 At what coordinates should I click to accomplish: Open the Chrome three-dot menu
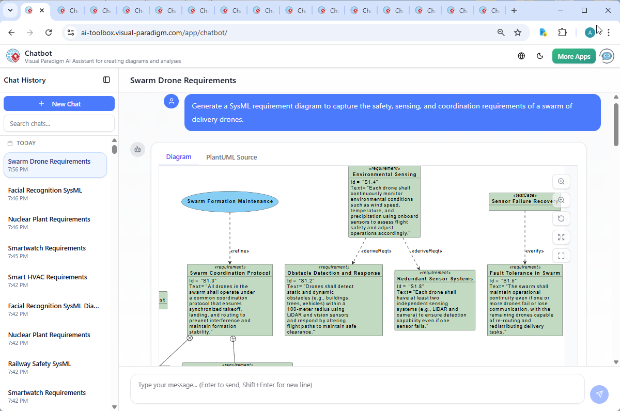(609, 33)
